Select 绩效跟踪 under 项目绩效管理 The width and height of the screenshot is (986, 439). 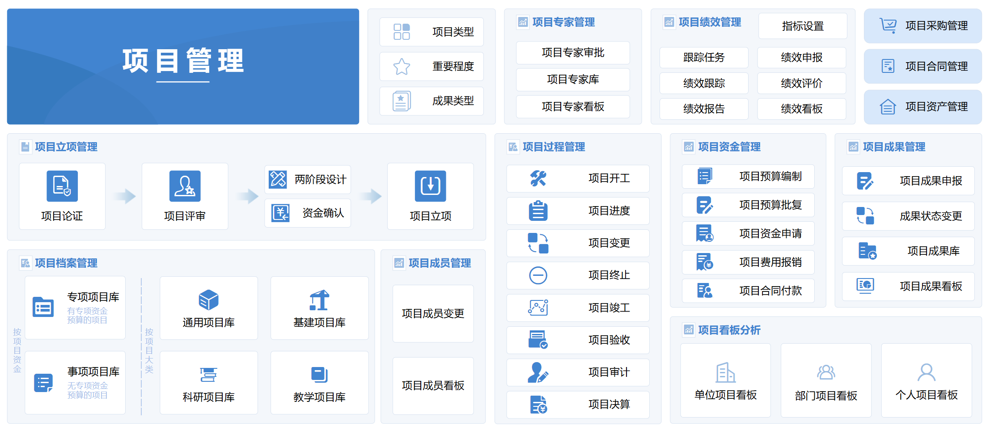pos(703,83)
